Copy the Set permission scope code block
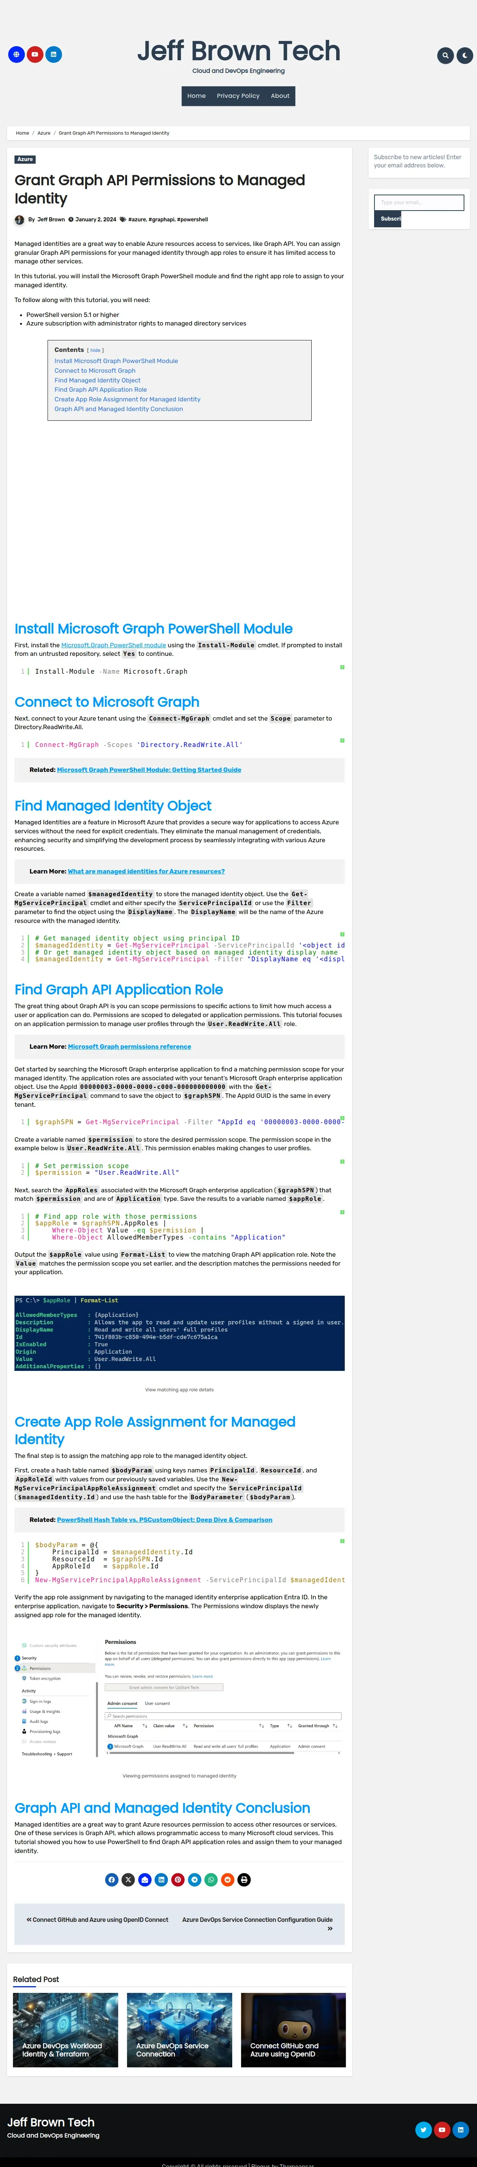The image size is (477, 2167). coord(342,1162)
